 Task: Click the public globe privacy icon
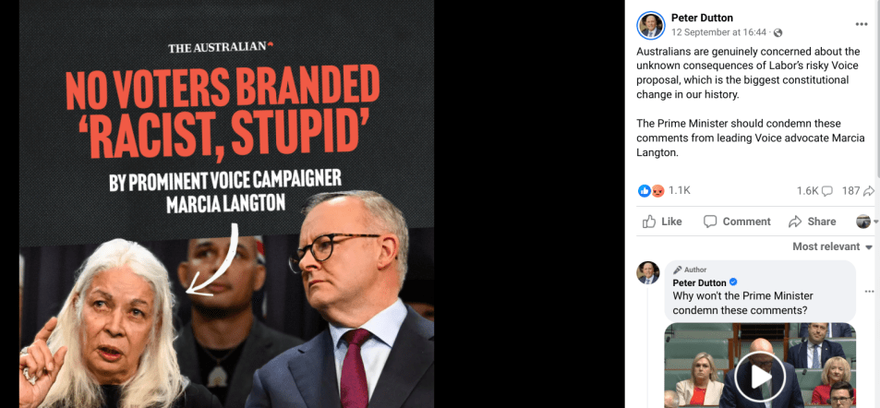point(778,32)
